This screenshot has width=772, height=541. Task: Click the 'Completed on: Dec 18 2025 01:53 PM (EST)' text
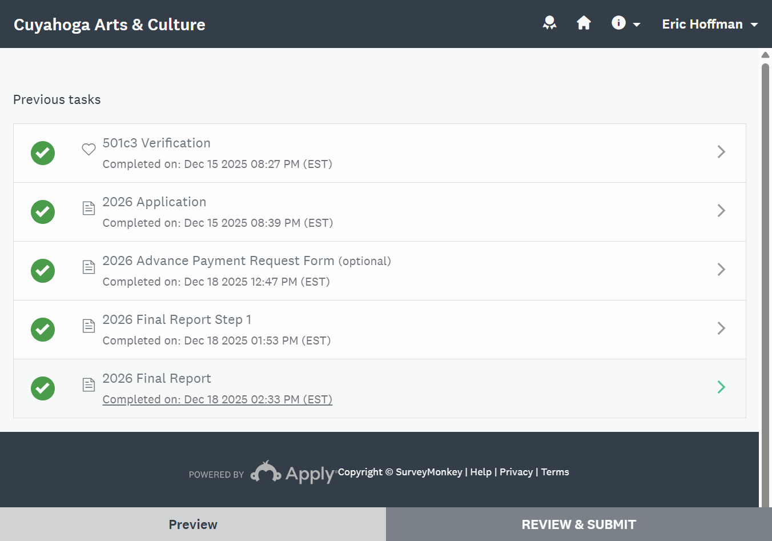[217, 340]
